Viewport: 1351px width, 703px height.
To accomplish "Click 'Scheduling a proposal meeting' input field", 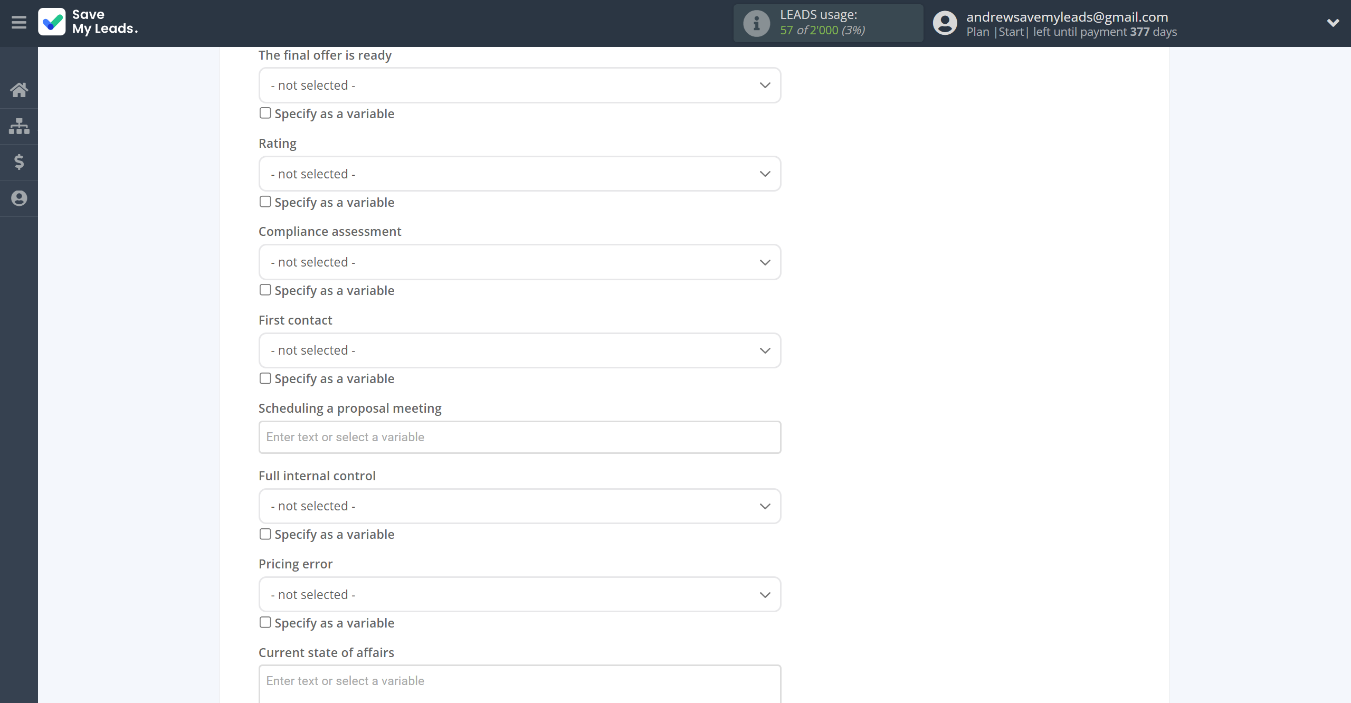I will [519, 437].
